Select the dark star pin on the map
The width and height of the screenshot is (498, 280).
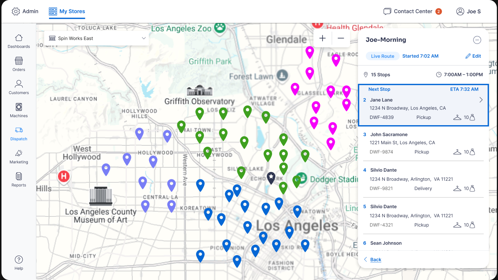tap(271, 178)
